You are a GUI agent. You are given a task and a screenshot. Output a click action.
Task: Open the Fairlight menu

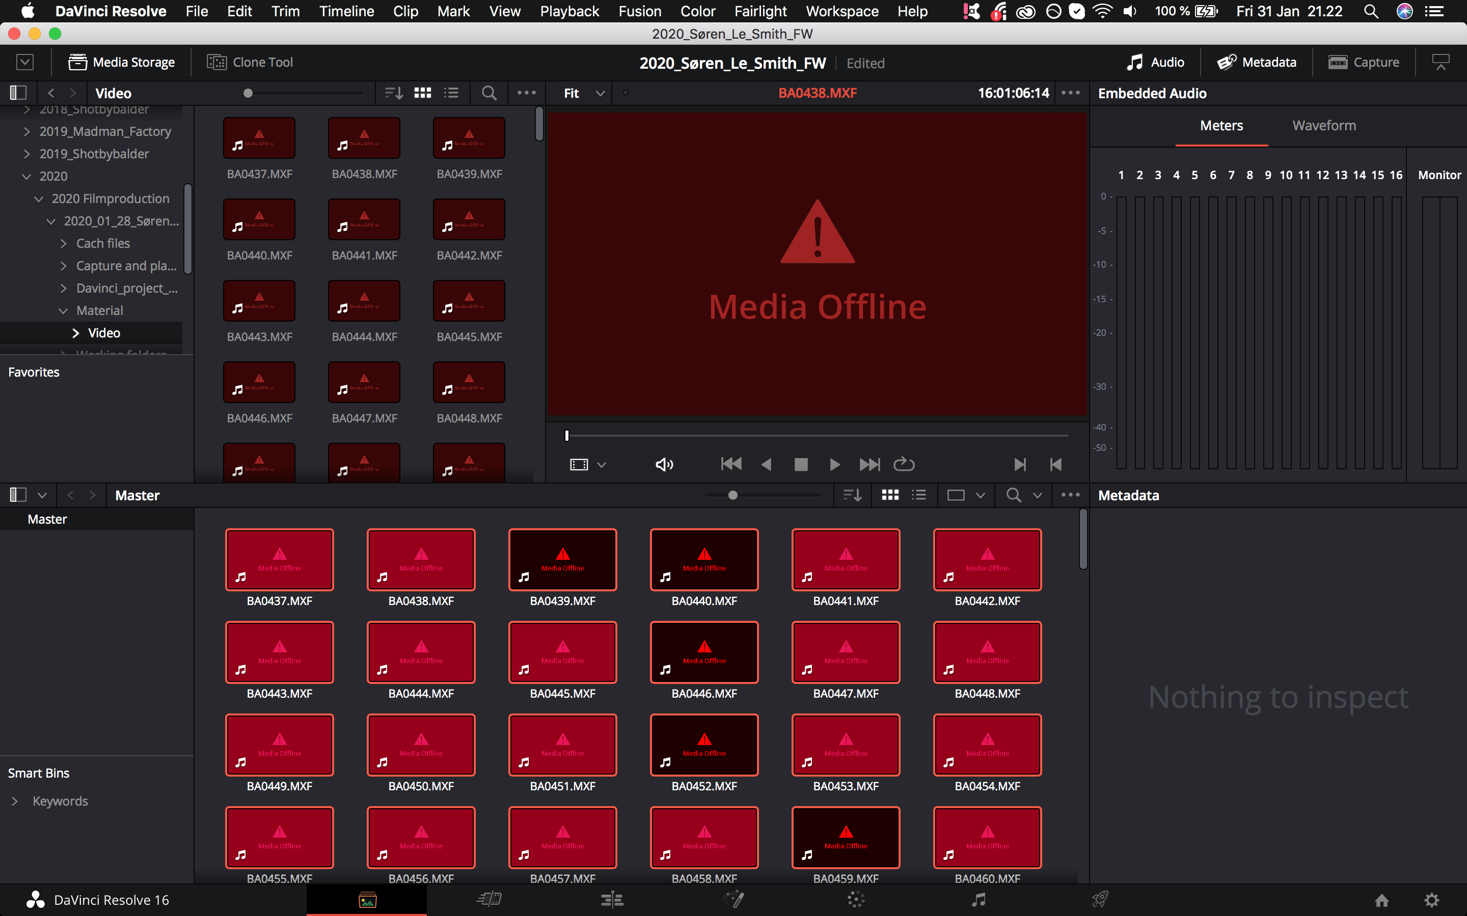click(760, 11)
